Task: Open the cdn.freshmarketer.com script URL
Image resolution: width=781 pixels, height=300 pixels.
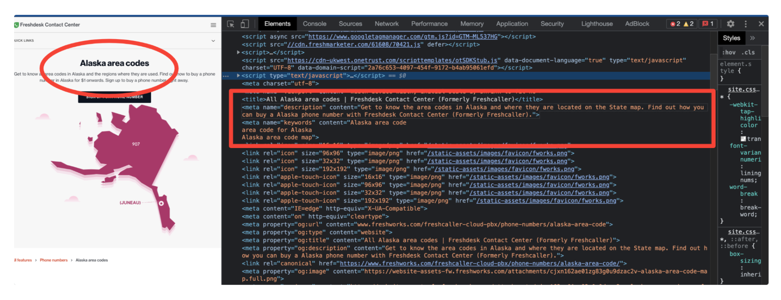Action: pos(354,45)
